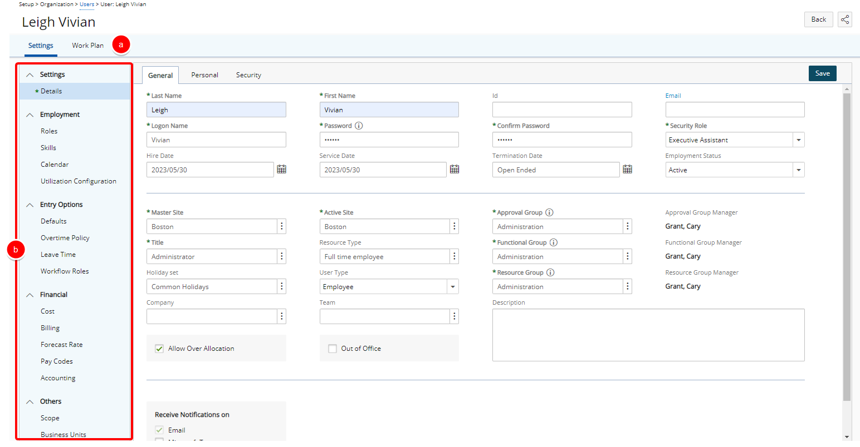Image resolution: width=860 pixels, height=447 pixels.
Task: Click the Save button
Action: (823, 73)
